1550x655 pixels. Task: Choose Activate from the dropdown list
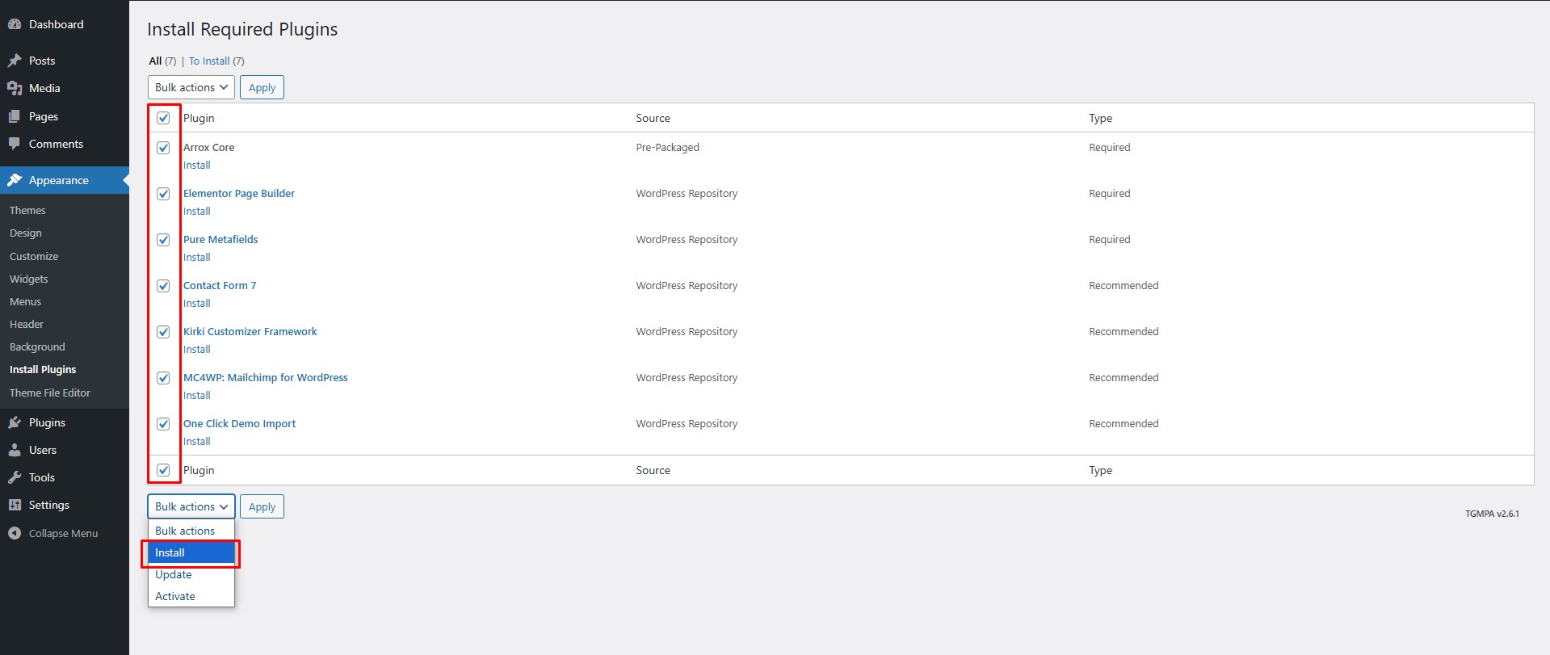coord(191,596)
